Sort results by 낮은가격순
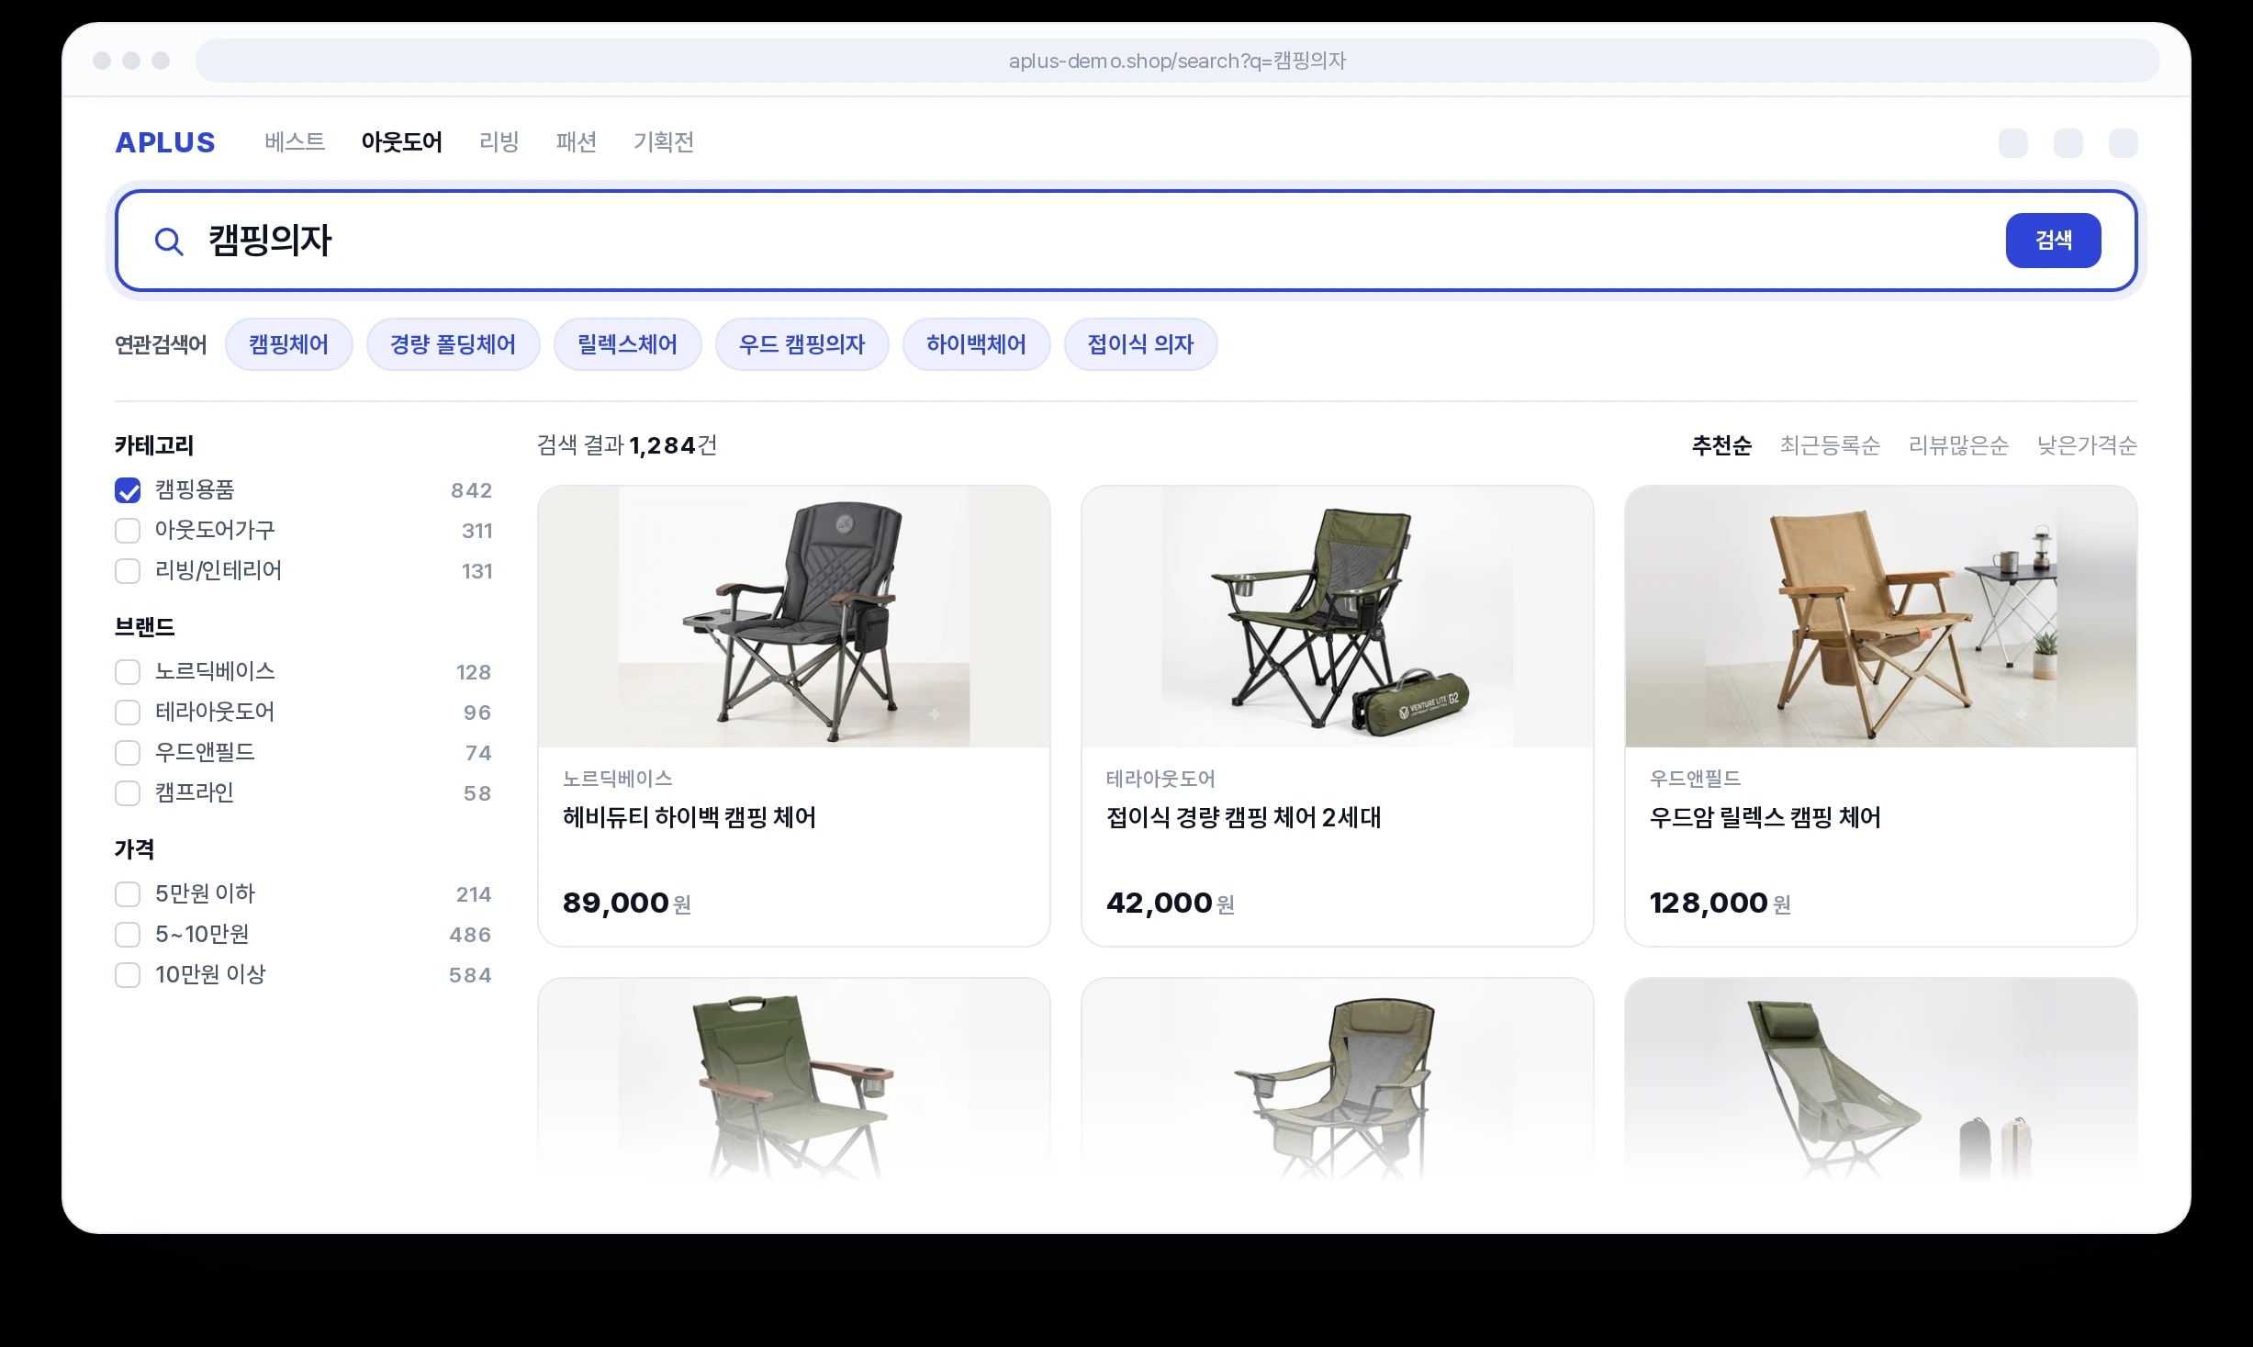 2087,446
